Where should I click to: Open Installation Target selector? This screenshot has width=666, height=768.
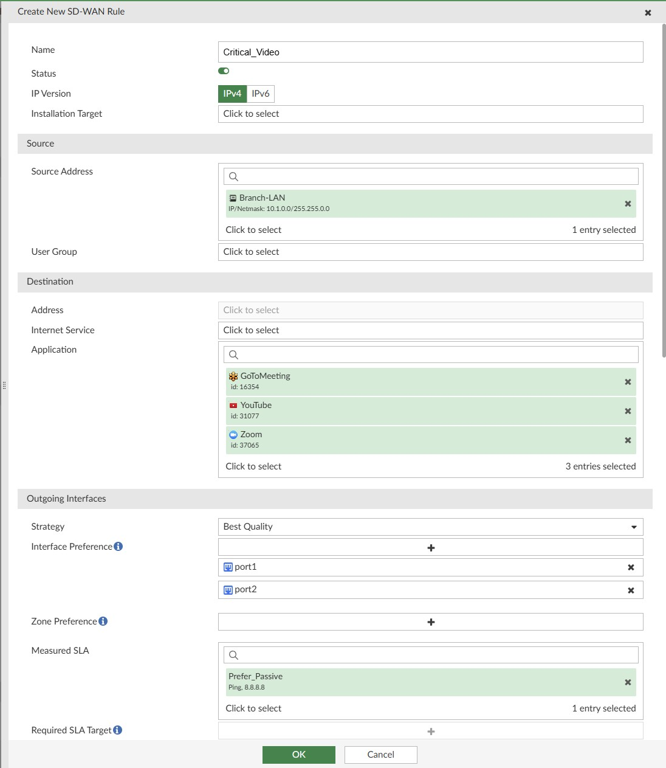431,114
